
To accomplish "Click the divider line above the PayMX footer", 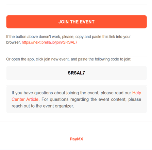I will tap(76, 122).
